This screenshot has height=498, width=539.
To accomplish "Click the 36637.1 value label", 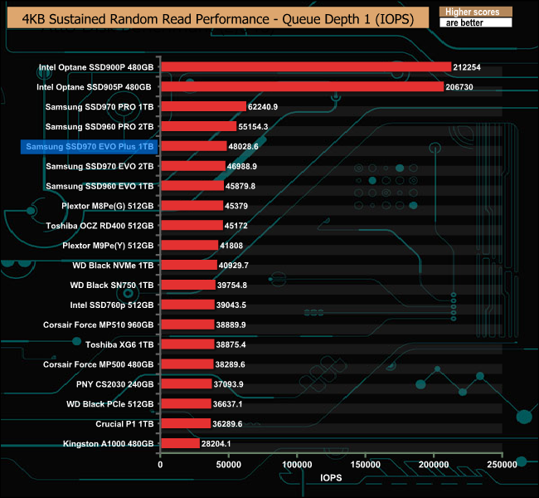I will coord(227,404).
